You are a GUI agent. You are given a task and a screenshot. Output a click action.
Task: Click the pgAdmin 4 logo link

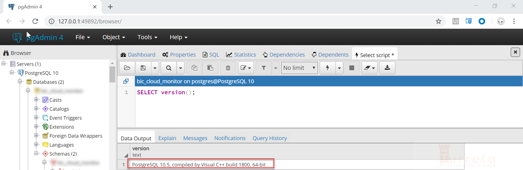click(38, 37)
